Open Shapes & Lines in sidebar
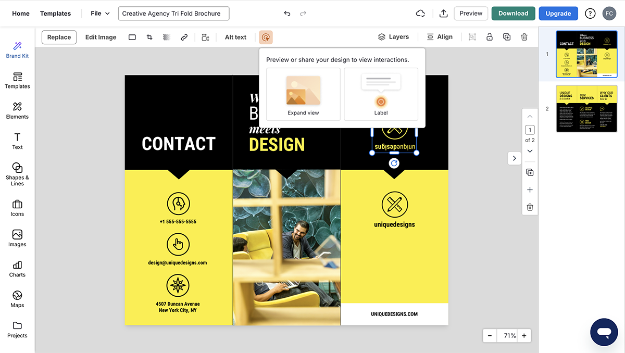 [x=17, y=174]
